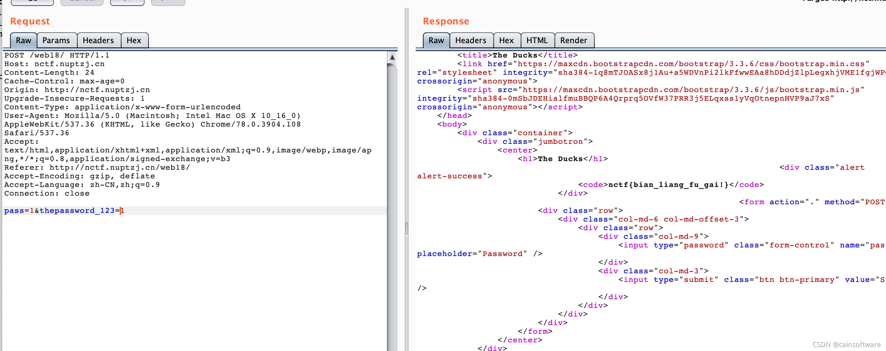Switch to Response Raw tab
886x351 pixels.
(436, 40)
